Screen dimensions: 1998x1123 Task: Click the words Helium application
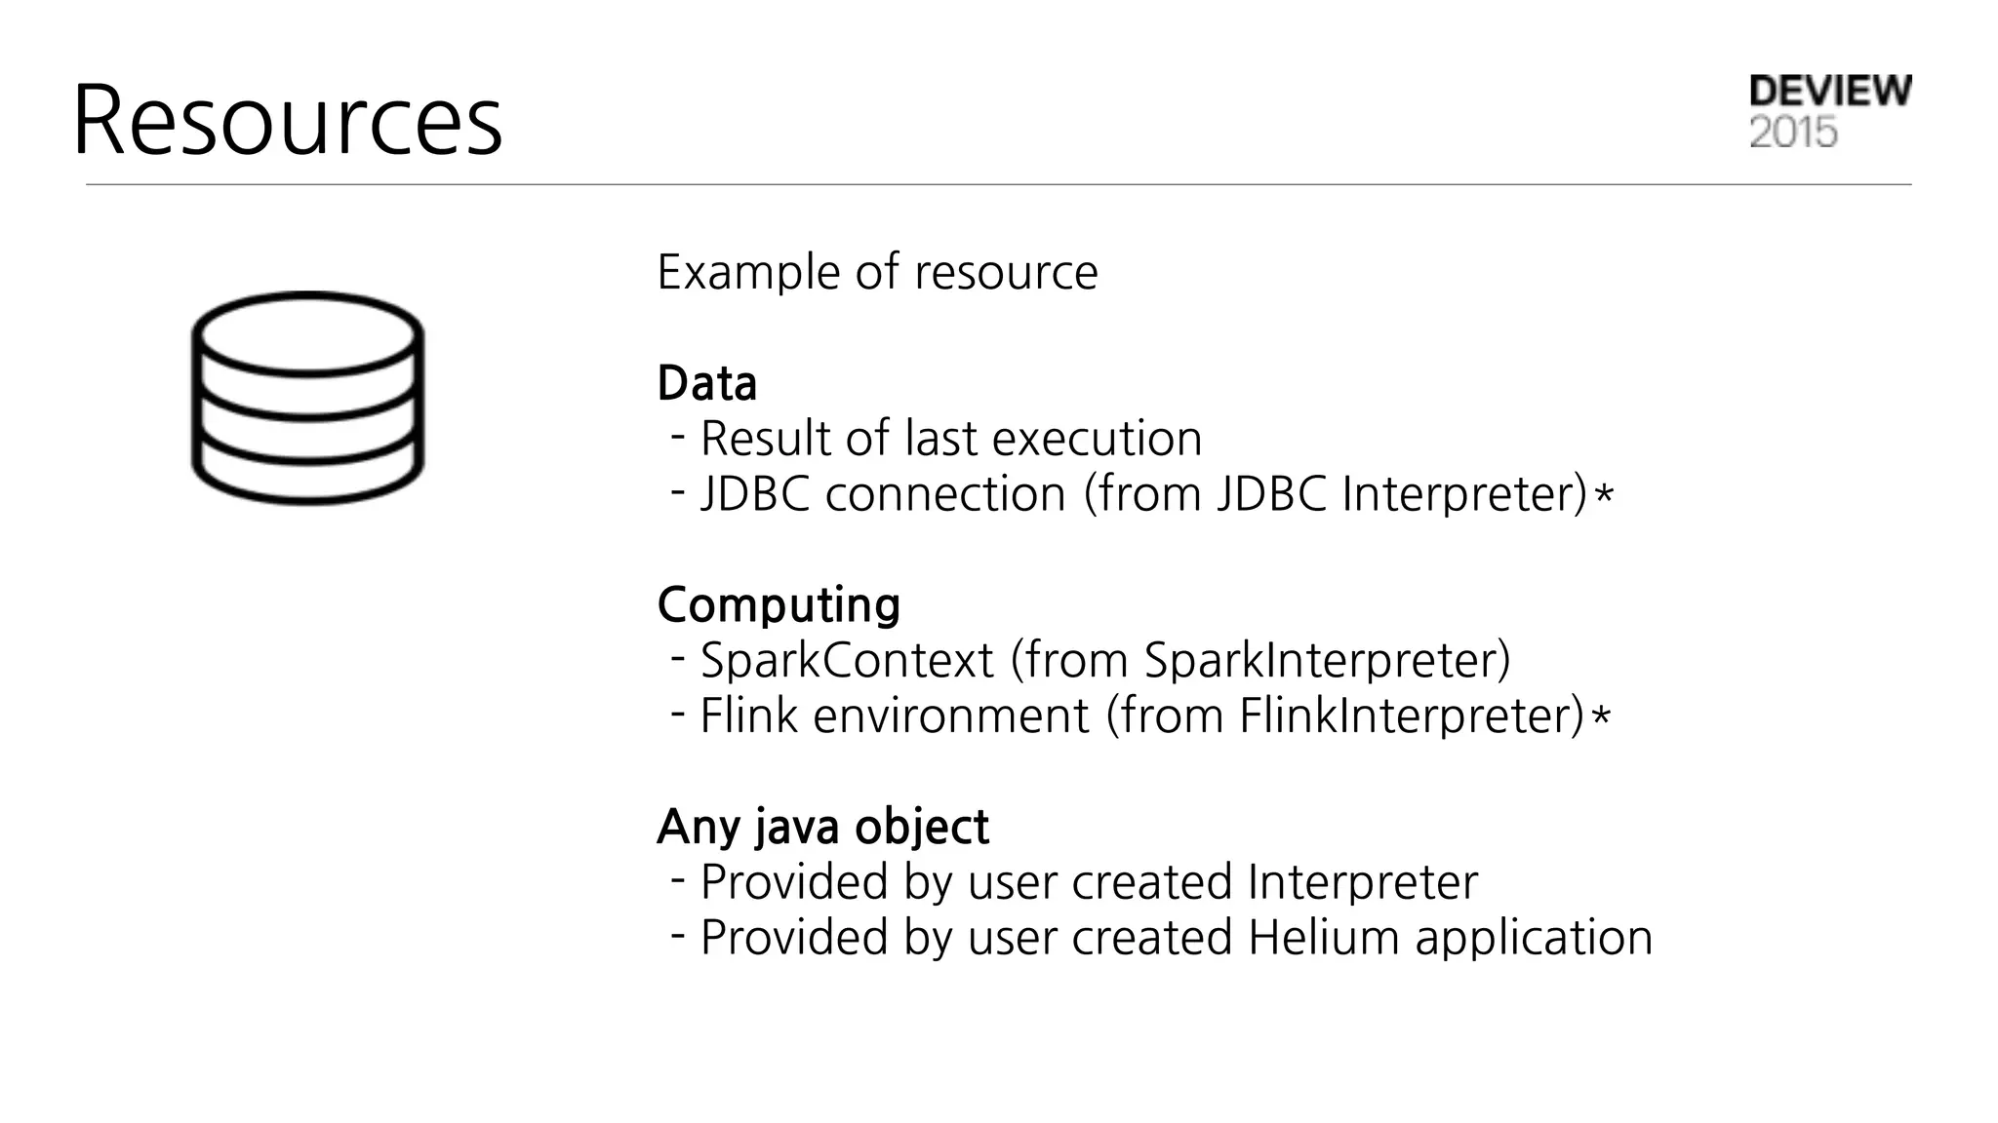1450,938
